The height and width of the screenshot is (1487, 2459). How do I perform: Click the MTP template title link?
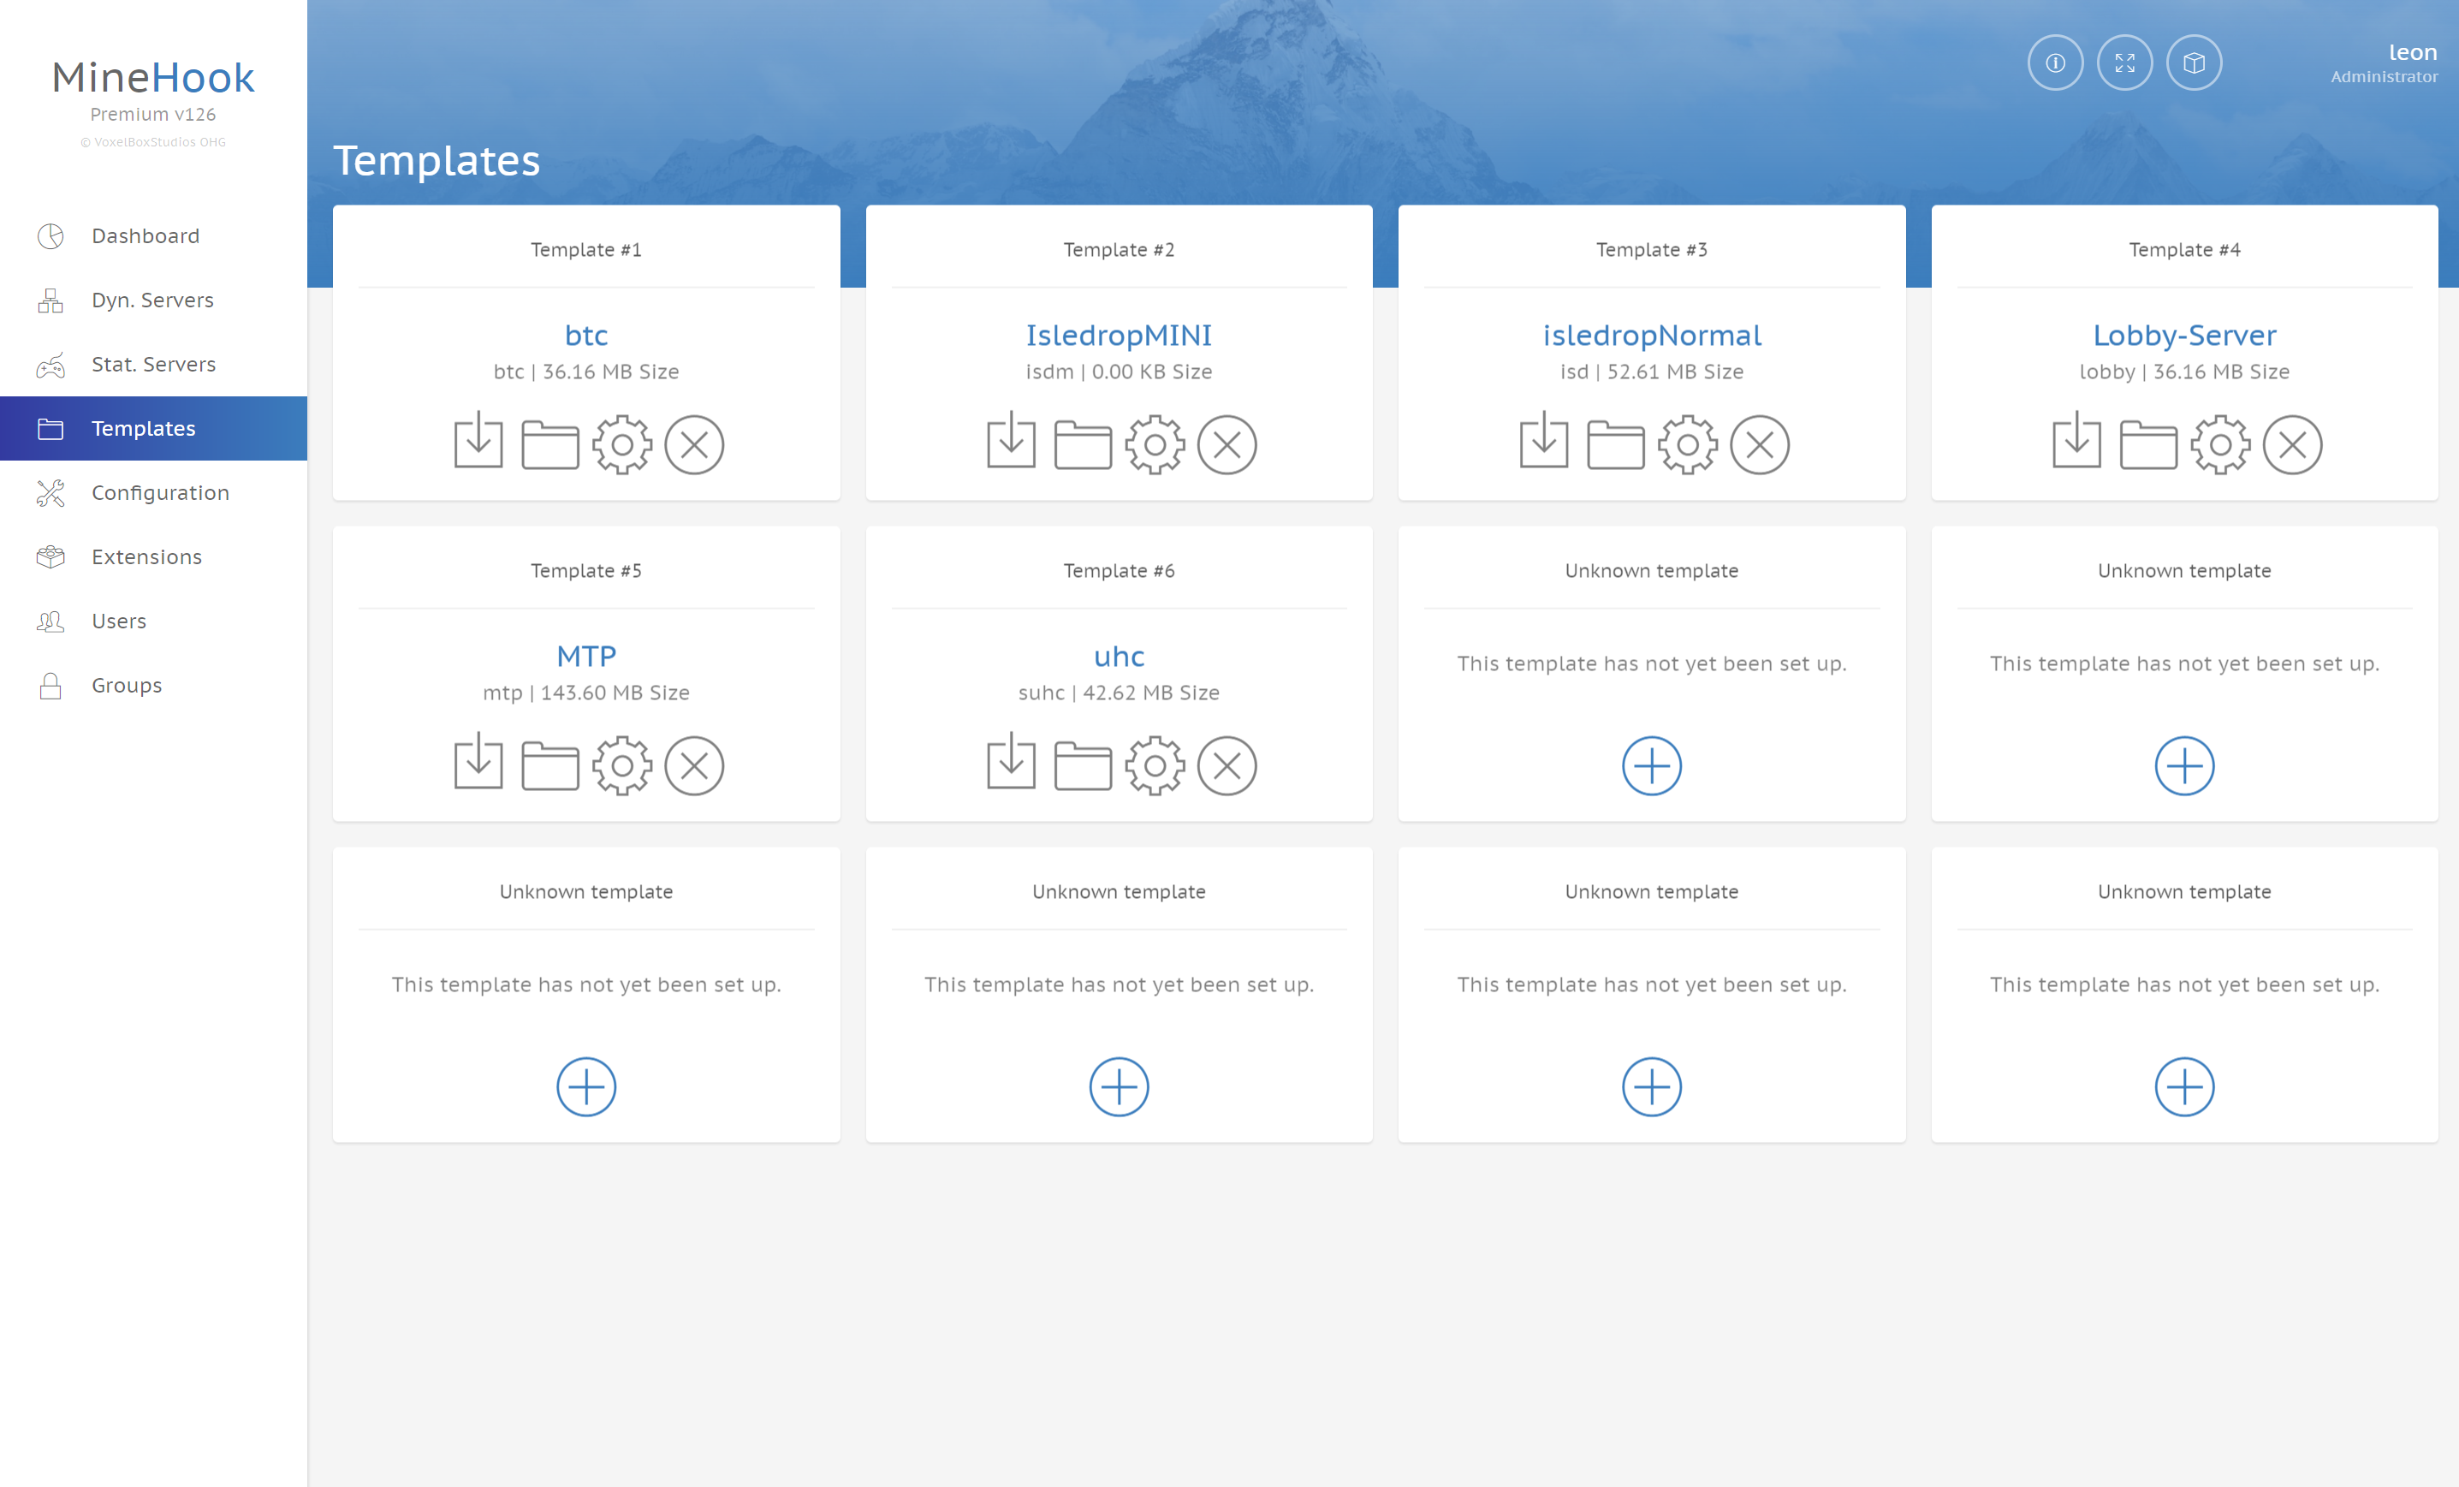[x=585, y=656]
